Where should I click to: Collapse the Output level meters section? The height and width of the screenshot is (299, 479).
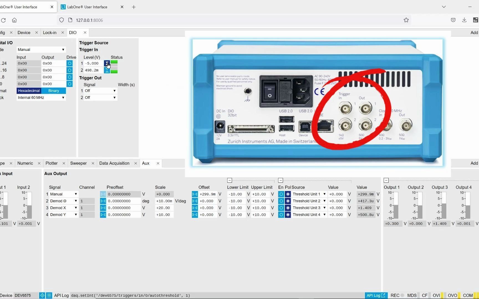click(386, 181)
